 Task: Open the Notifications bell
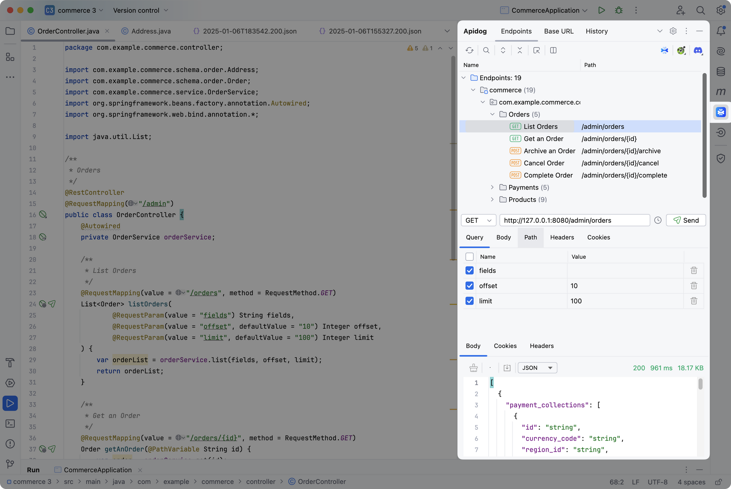click(x=721, y=31)
